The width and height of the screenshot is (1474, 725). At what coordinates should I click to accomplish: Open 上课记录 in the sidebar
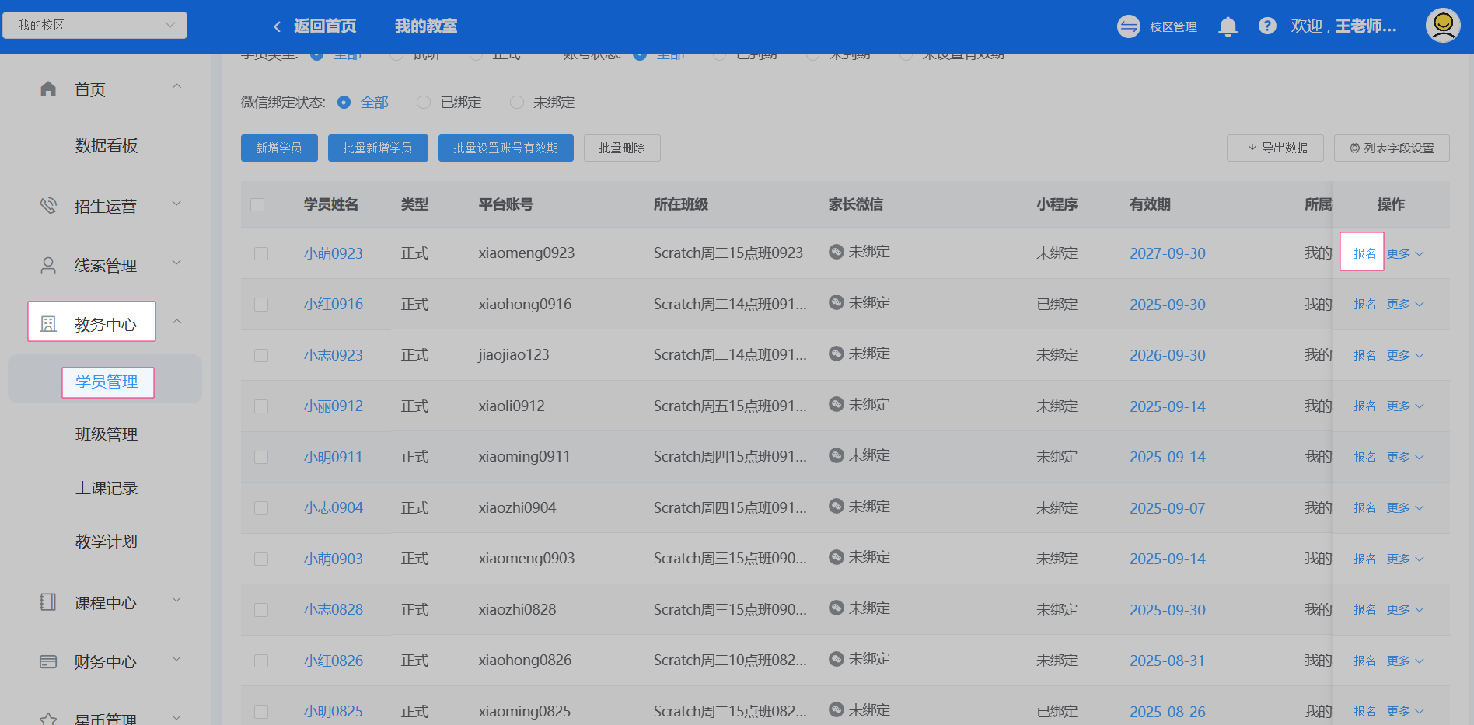point(107,488)
